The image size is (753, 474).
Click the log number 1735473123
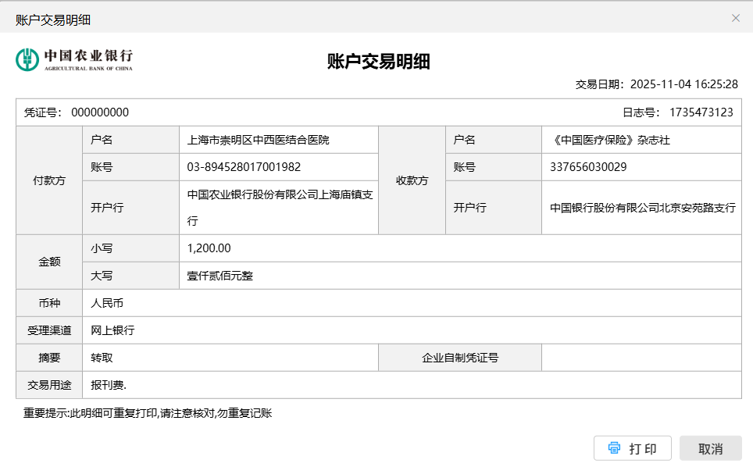click(701, 112)
